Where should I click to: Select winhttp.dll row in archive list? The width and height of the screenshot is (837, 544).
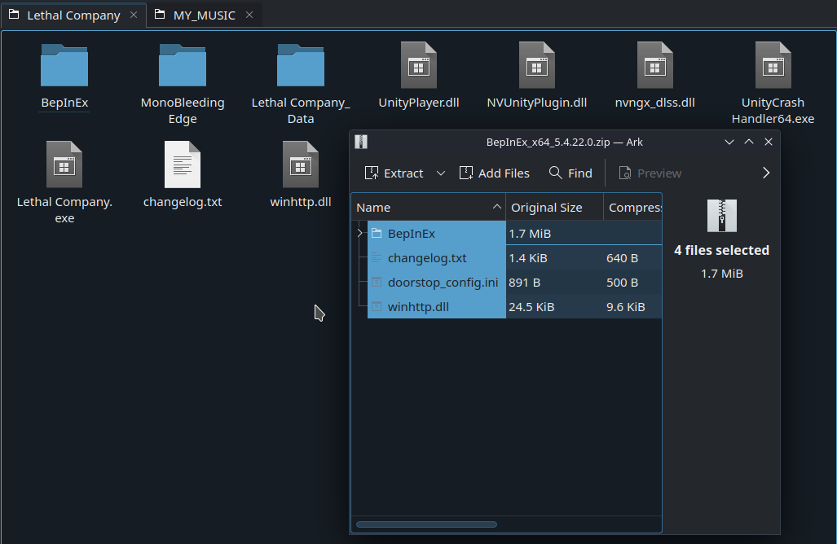(x=506, y=307)
